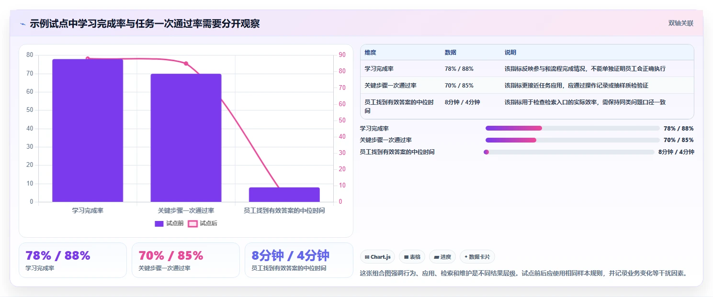Click table cell 8分钟 / 4分钟
The height and width of the screenshot is (297, 713).
click(462, 102)
